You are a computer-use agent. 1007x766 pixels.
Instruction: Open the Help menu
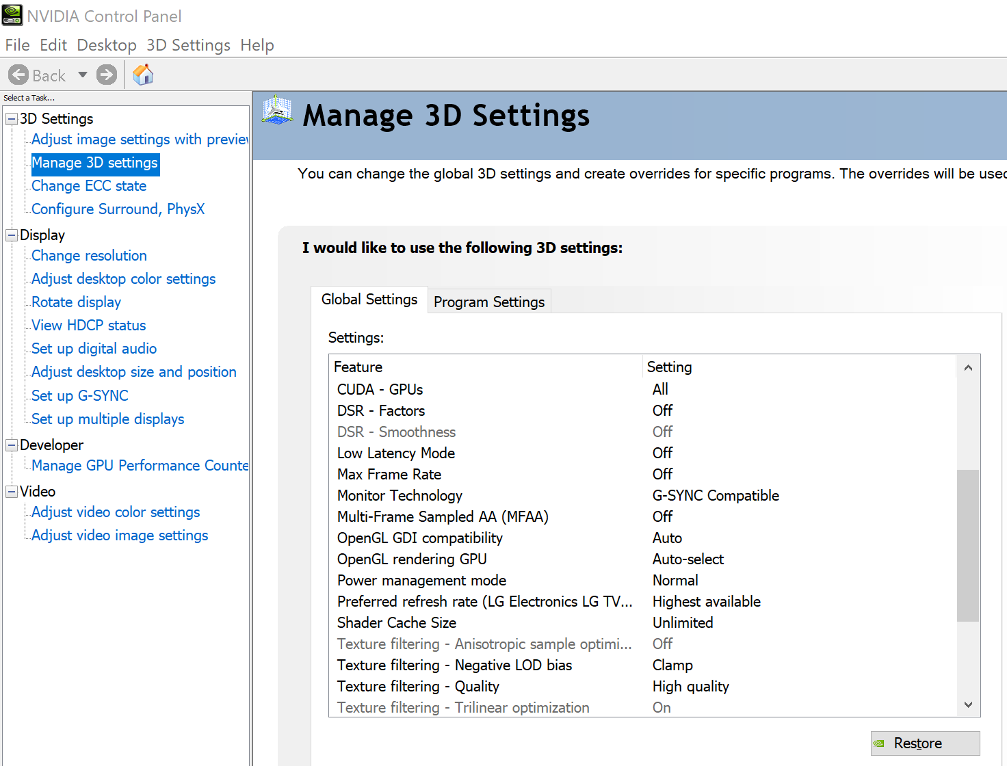coord(257,45)
